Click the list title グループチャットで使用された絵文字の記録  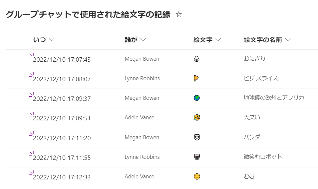pyautogui.click(x=88, y=14)
